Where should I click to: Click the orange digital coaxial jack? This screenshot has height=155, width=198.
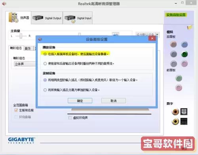pos(175,112)
